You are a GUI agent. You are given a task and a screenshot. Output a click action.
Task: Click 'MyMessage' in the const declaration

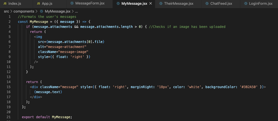pyautogui.click(x=39, y=22)
